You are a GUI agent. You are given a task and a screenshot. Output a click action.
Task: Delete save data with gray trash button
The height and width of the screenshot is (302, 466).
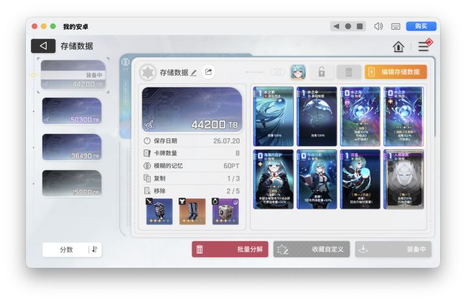(349, 72)
